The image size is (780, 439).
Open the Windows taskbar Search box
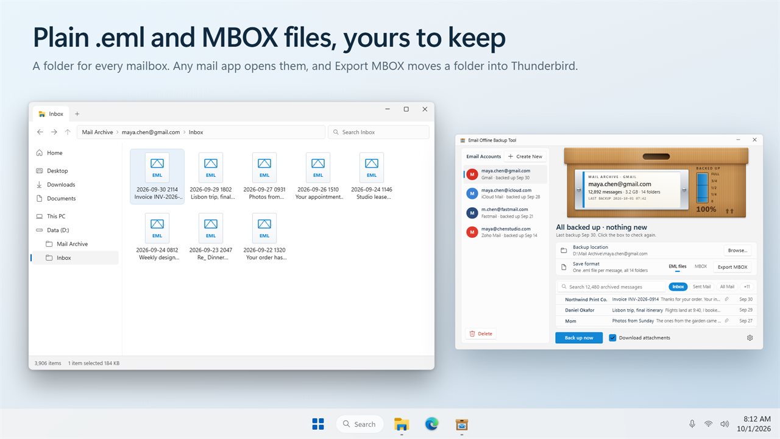tap(360, 424)
